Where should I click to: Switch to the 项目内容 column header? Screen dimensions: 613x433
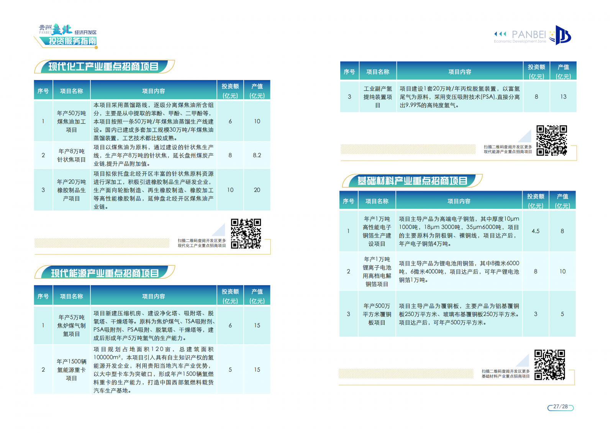click(153, 90)
